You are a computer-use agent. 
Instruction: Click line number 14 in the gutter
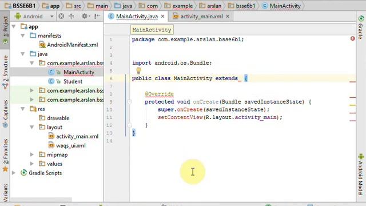109,141
